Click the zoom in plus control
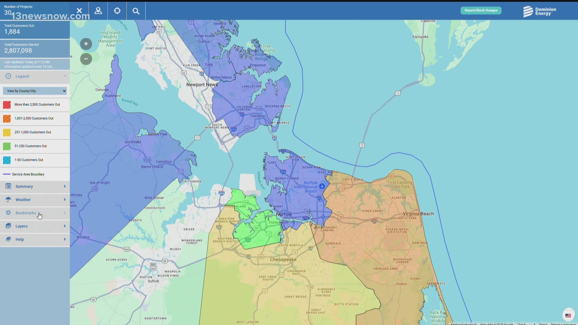Image resolution: width=578 pixels, height=325 pixels. click(x=86, y=44)
